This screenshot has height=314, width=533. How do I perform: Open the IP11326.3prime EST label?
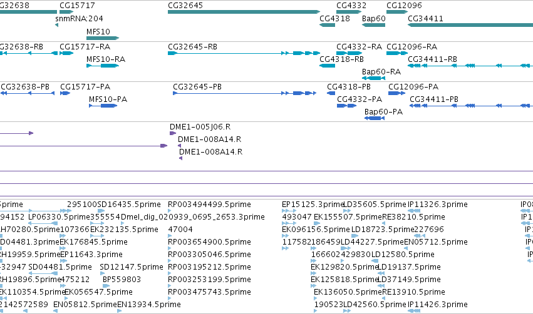pyautogui.click(x=437, y=205)
